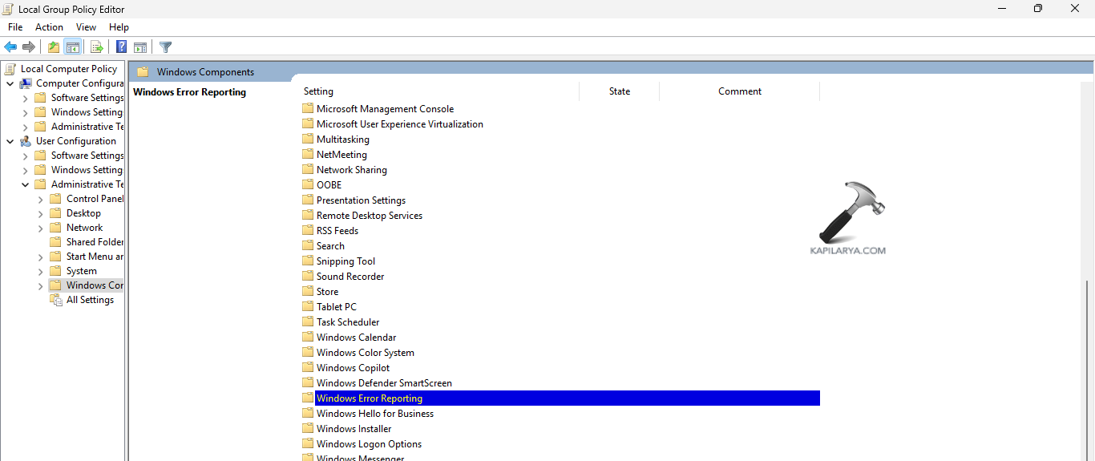Expand the Control Panel tree node
The height and width of the screenshot is (461, 1095).
tap(41, 199)
